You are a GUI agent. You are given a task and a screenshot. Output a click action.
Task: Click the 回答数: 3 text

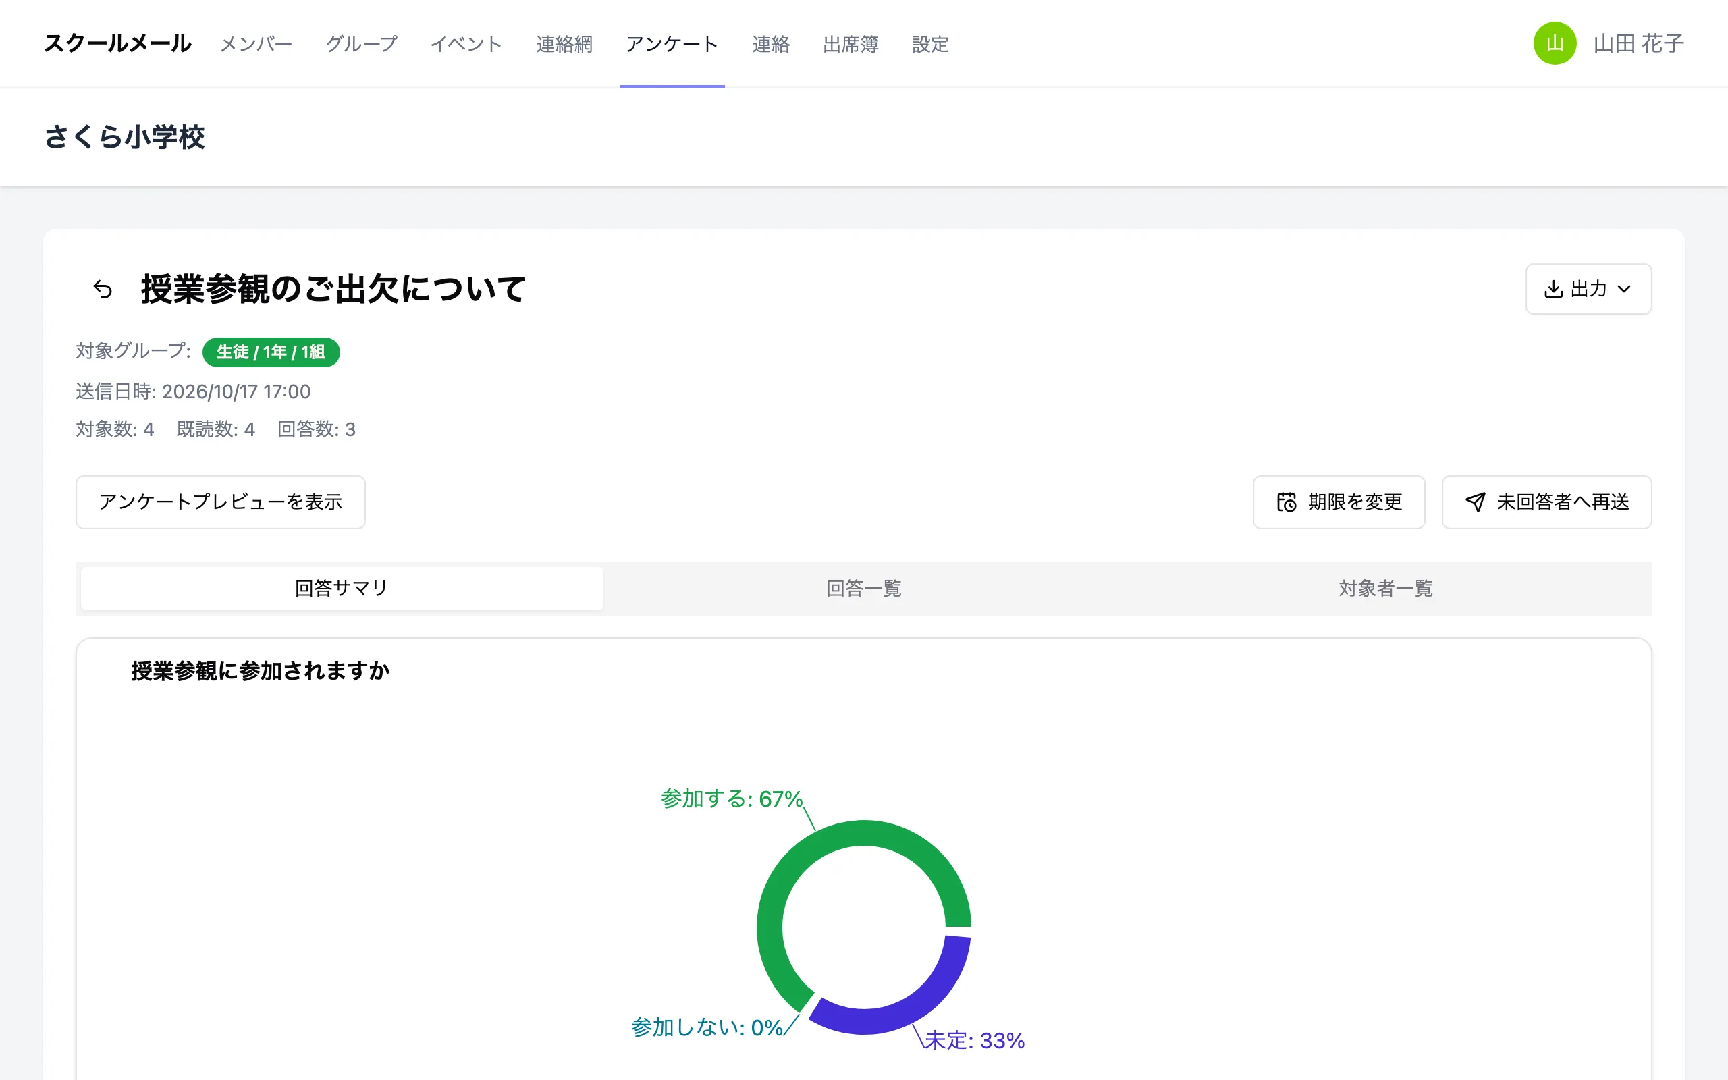(317, 429)
